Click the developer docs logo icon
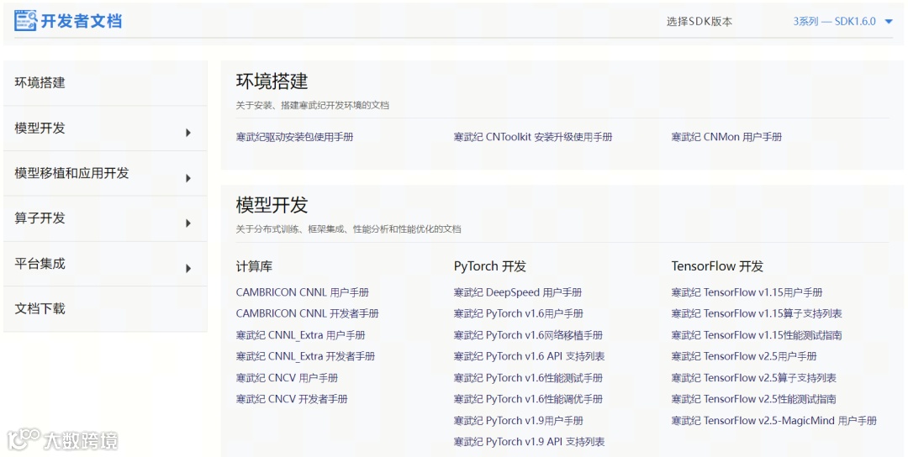 click(x=25, y=21)
